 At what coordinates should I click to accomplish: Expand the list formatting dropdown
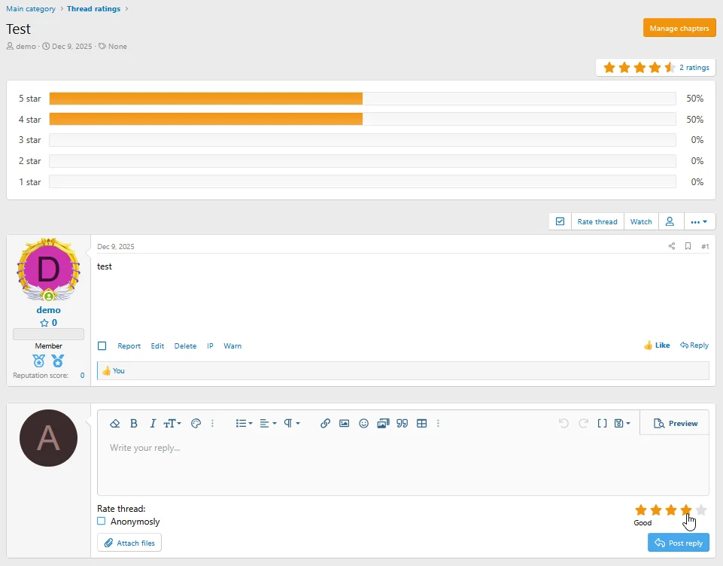[x=244, y=424]
